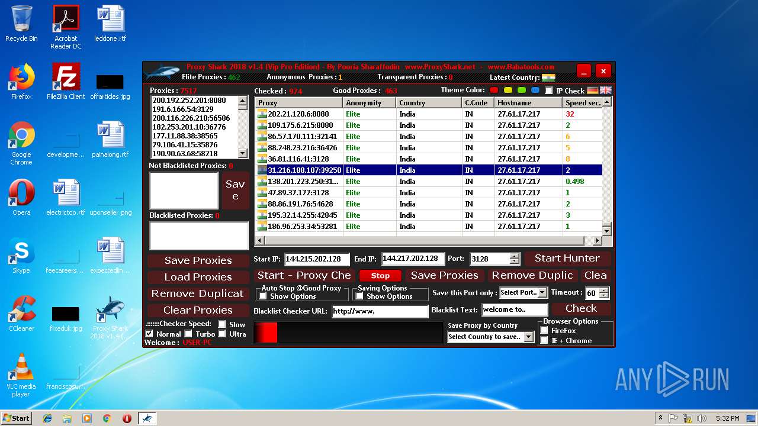758x426 pixels.
Task: Sort by Speed sec. column header
Action: (582, 103)
